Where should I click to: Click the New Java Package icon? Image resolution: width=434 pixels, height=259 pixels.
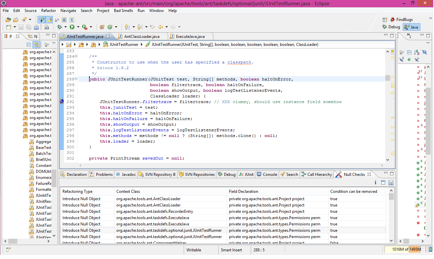point(102,27)
